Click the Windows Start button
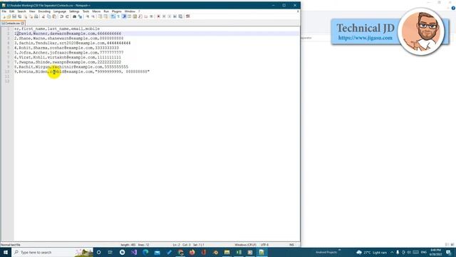Image resolution: width=456 pixels, height=257 pixels. (6, 252)
